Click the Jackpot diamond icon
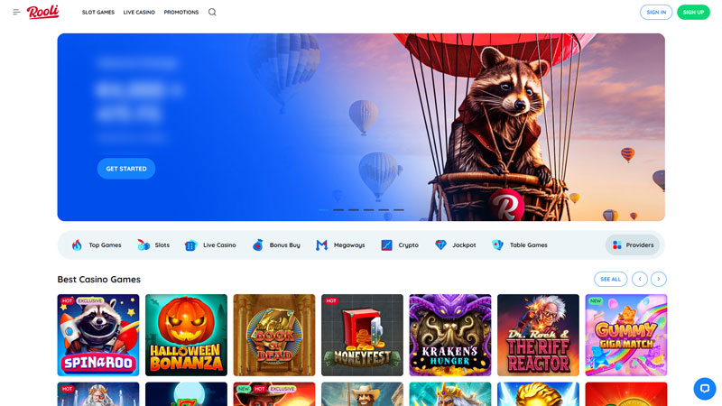 tap(440, 245)
